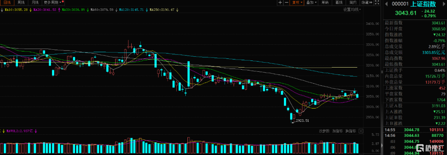447x155 pixels.
Task: Switch to 简约 simple mode
Action: 353,2
